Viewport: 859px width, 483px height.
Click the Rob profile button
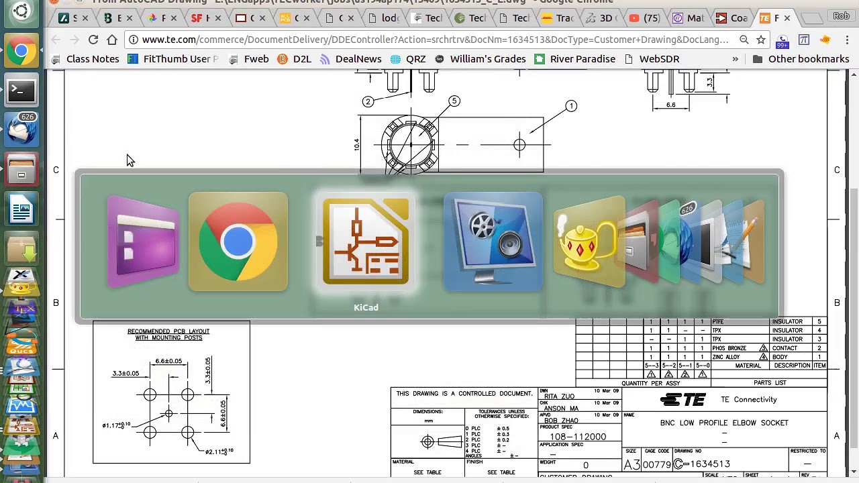(x=841, y=16)
